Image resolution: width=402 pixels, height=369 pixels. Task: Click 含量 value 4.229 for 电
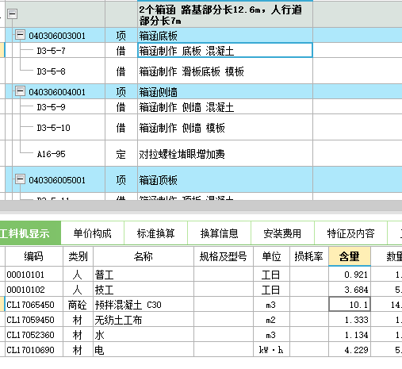350,350
